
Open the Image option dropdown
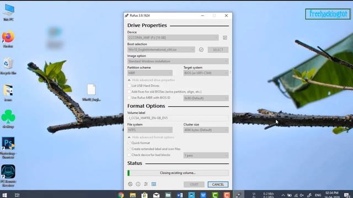pos(178,61)
